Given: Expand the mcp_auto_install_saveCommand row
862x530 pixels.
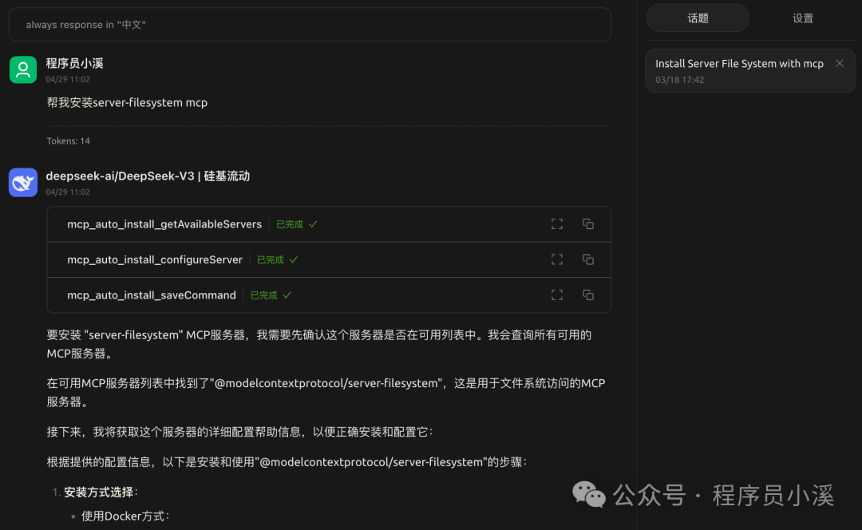Looking at the screenshot, I should pyautogui.click(x=329, y=295).
